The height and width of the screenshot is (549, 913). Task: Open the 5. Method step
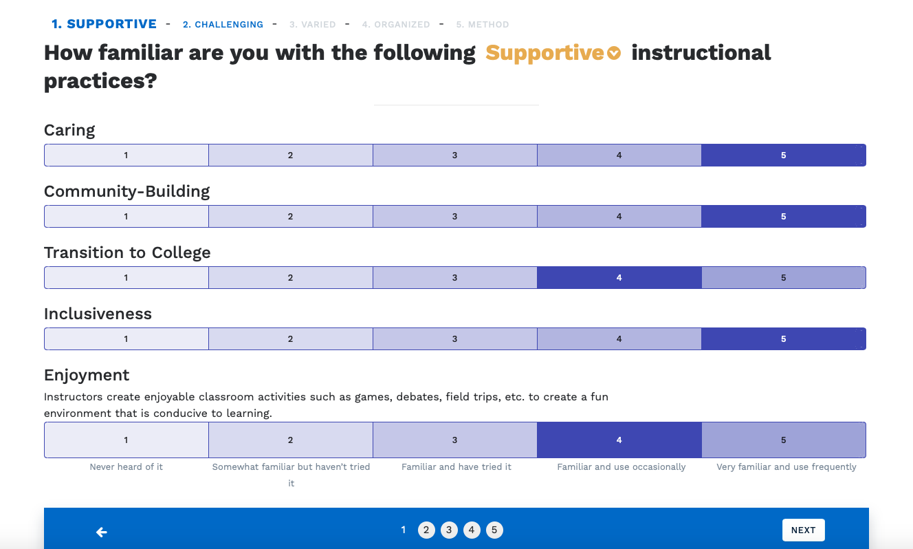point(482,25)
